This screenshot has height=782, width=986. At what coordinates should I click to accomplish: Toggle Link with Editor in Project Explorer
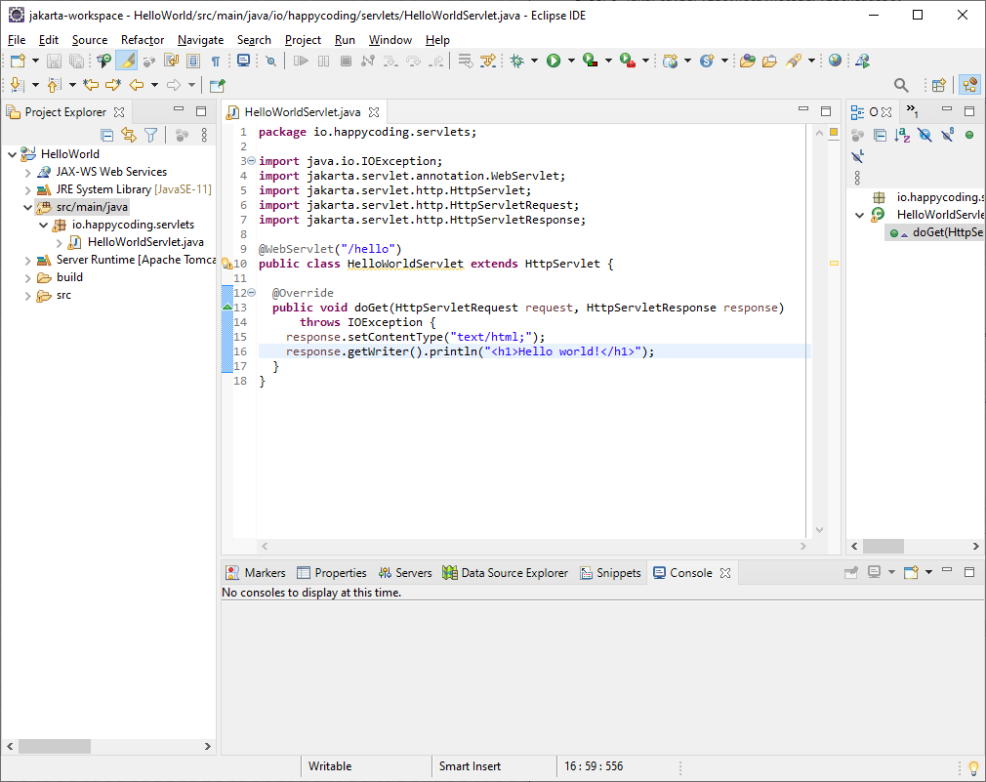[129, 135]
